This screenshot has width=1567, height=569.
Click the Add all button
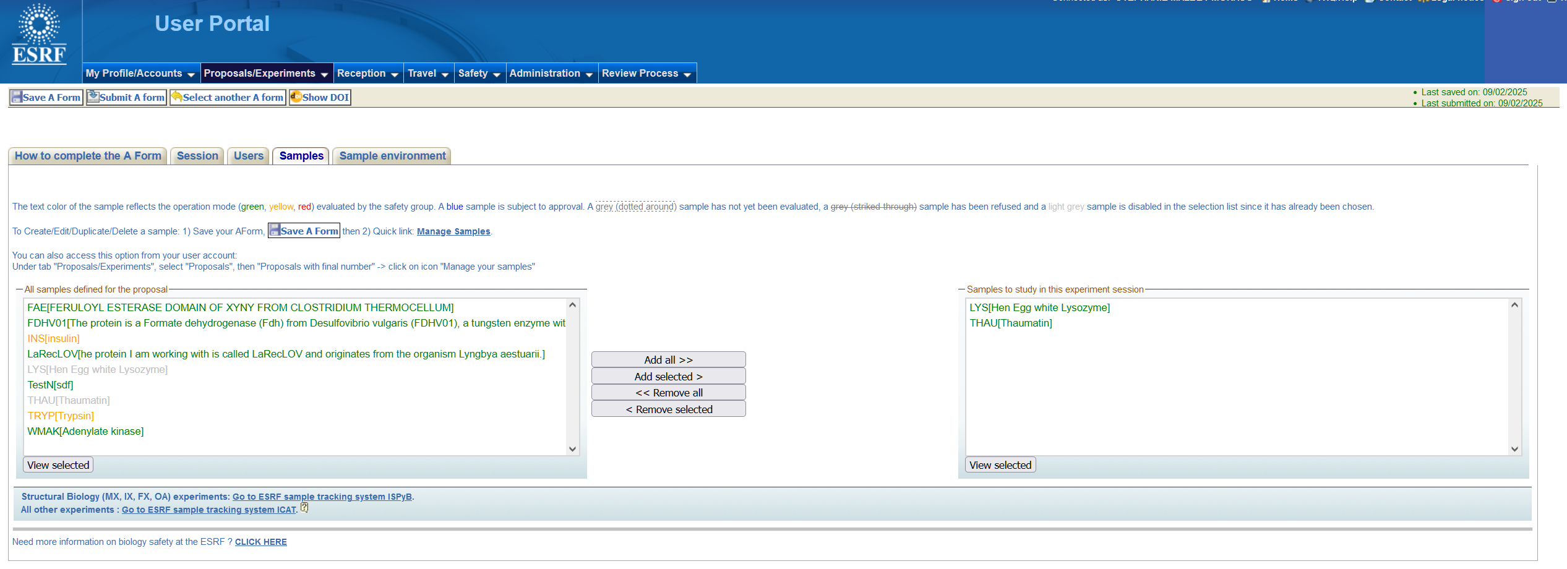tap(668, 359)
